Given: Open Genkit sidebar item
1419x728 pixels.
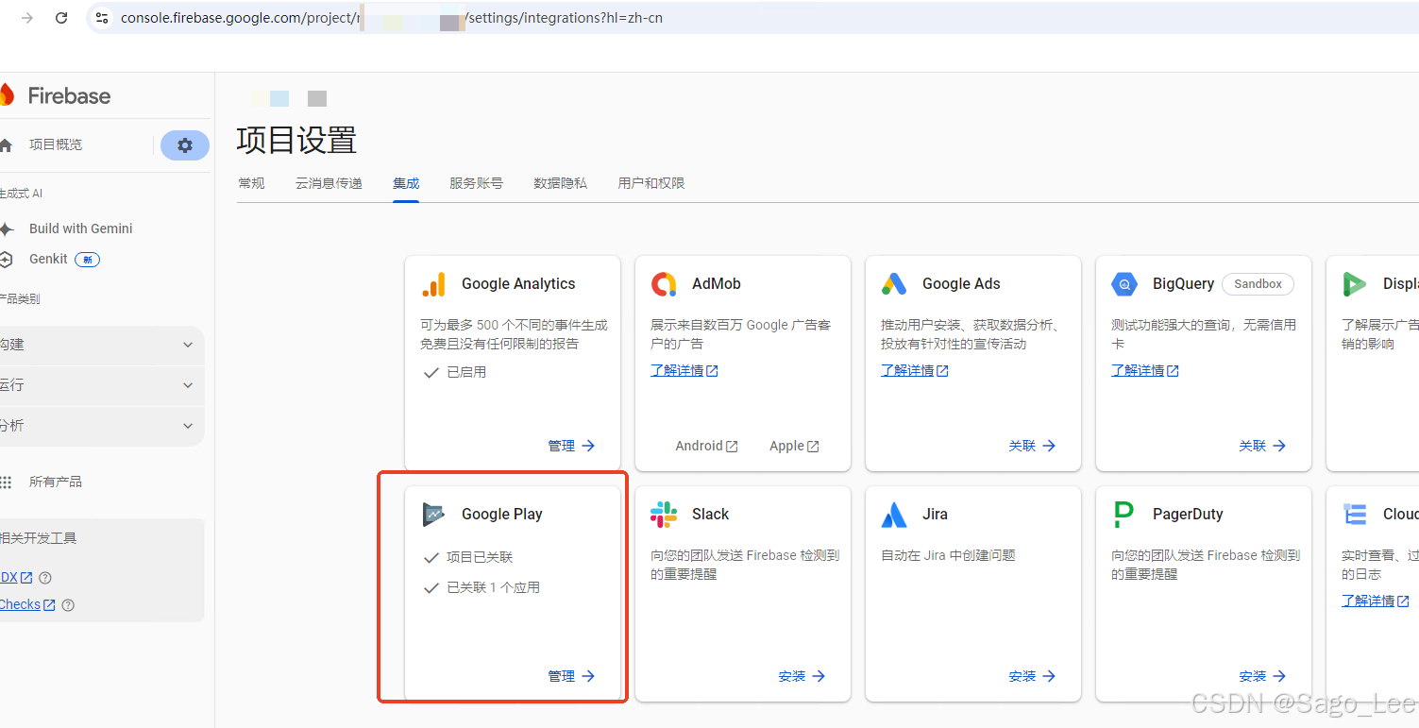Looking at the screenshot, I should [x=48, y=260].
